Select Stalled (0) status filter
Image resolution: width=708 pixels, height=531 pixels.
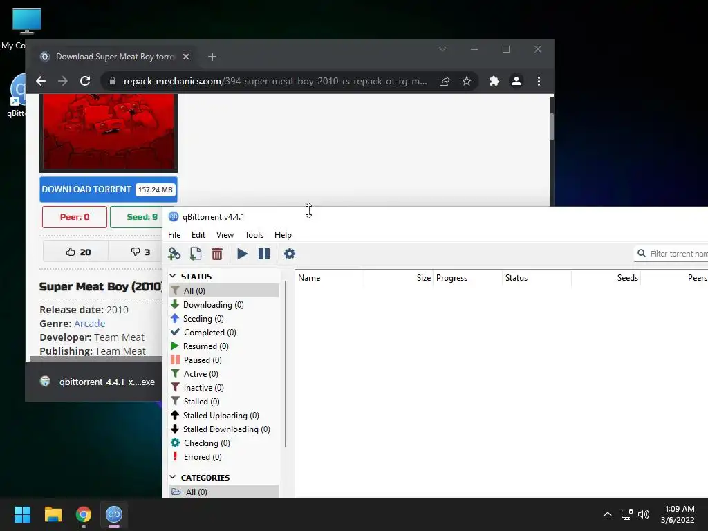pyautogui.click(x=224, y=402)
